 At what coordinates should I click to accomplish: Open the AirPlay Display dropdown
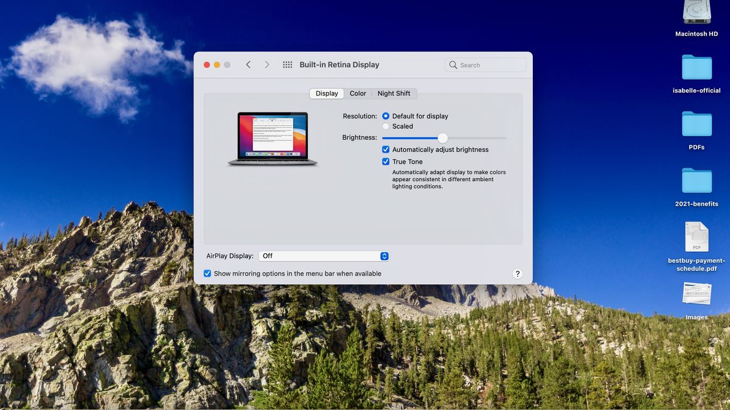(x=324, y=256)
